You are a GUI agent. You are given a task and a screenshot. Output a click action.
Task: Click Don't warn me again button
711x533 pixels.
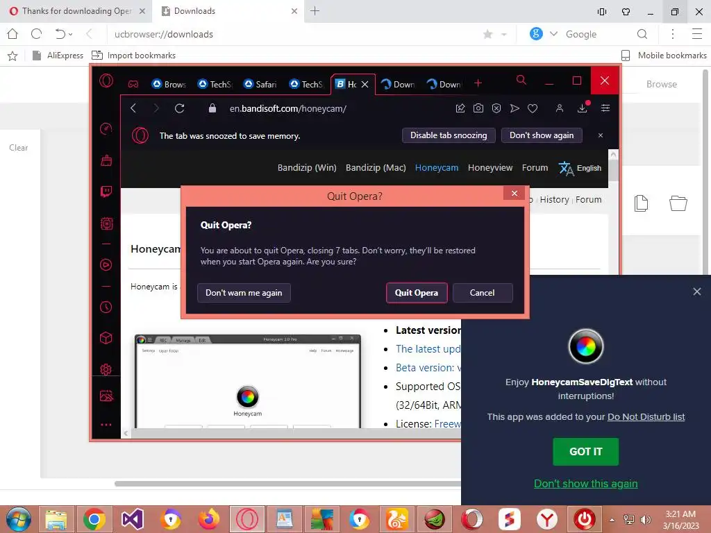click(244, 293)
